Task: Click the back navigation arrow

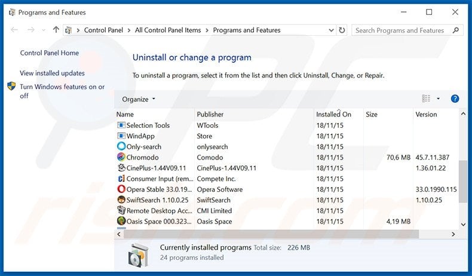Action: click(x=14, y=30)
